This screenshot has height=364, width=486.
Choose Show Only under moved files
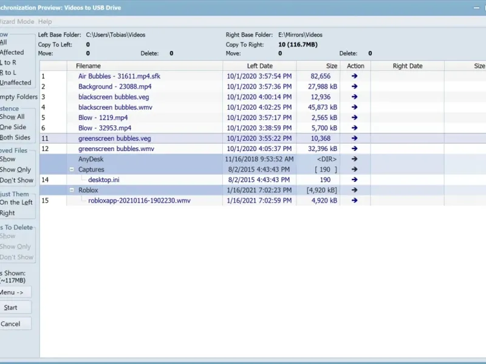pos(15,170)
